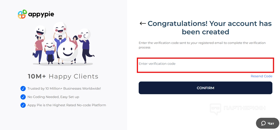Screen dimensions: 280x130
Task: Click the checkmark beside Trusted by 10 Million+
Action: 23,88
